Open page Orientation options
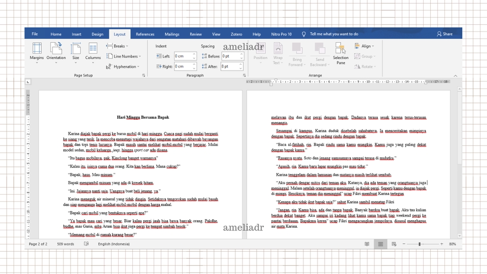This screenshot has width=487, height=274. click(56, 53)
